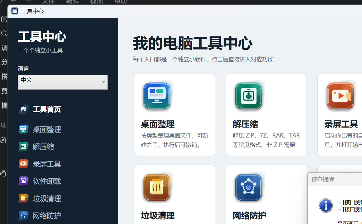Click the 工具首页 home icon in sidebar

[x=23, y=109]
